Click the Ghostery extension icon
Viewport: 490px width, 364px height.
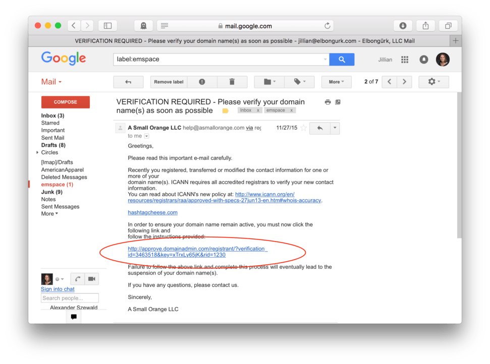[143, 26]
